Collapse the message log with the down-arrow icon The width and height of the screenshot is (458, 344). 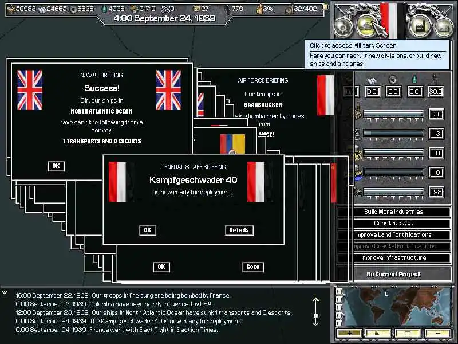click(x=5, y=292)
